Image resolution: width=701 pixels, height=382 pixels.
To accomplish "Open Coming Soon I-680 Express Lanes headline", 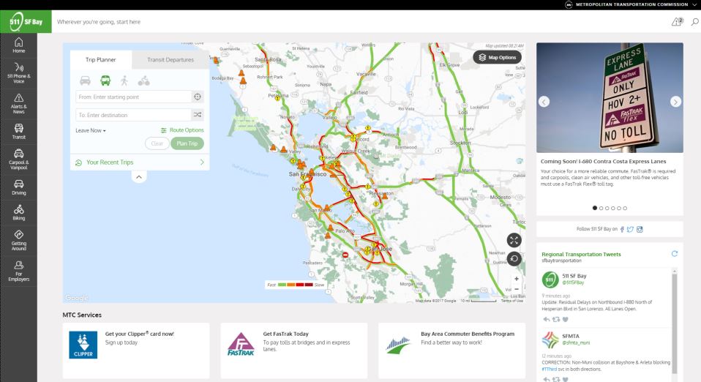I will point(603,162).
